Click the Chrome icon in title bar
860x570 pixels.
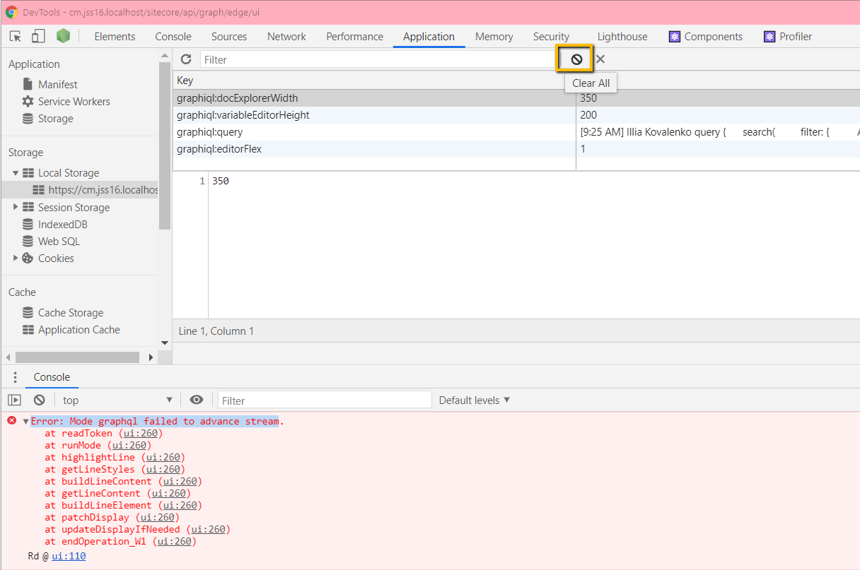(11, 12)
